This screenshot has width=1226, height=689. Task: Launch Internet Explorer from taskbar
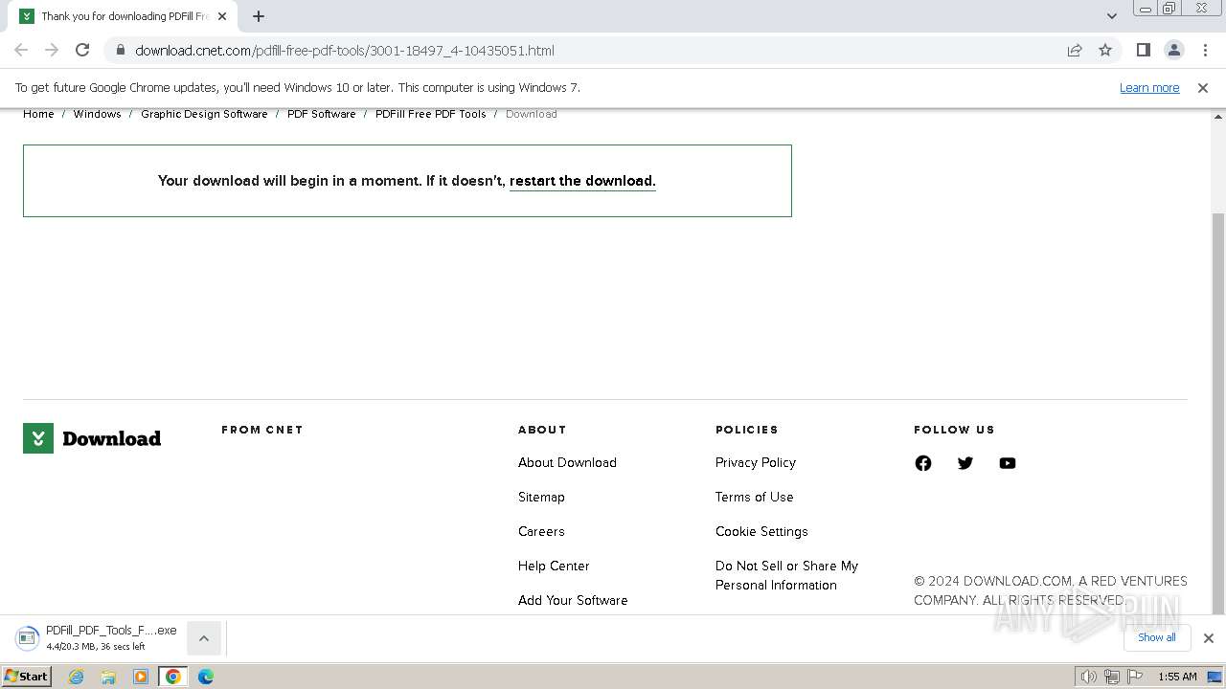coord(77,677)
